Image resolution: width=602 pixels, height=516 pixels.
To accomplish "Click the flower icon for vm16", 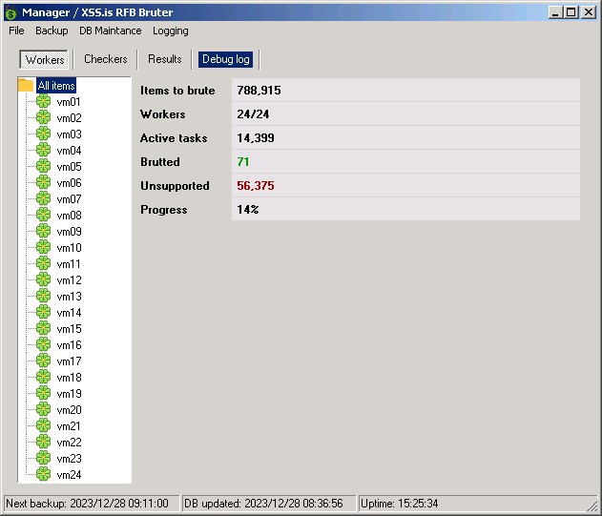I will coord(43,344).
